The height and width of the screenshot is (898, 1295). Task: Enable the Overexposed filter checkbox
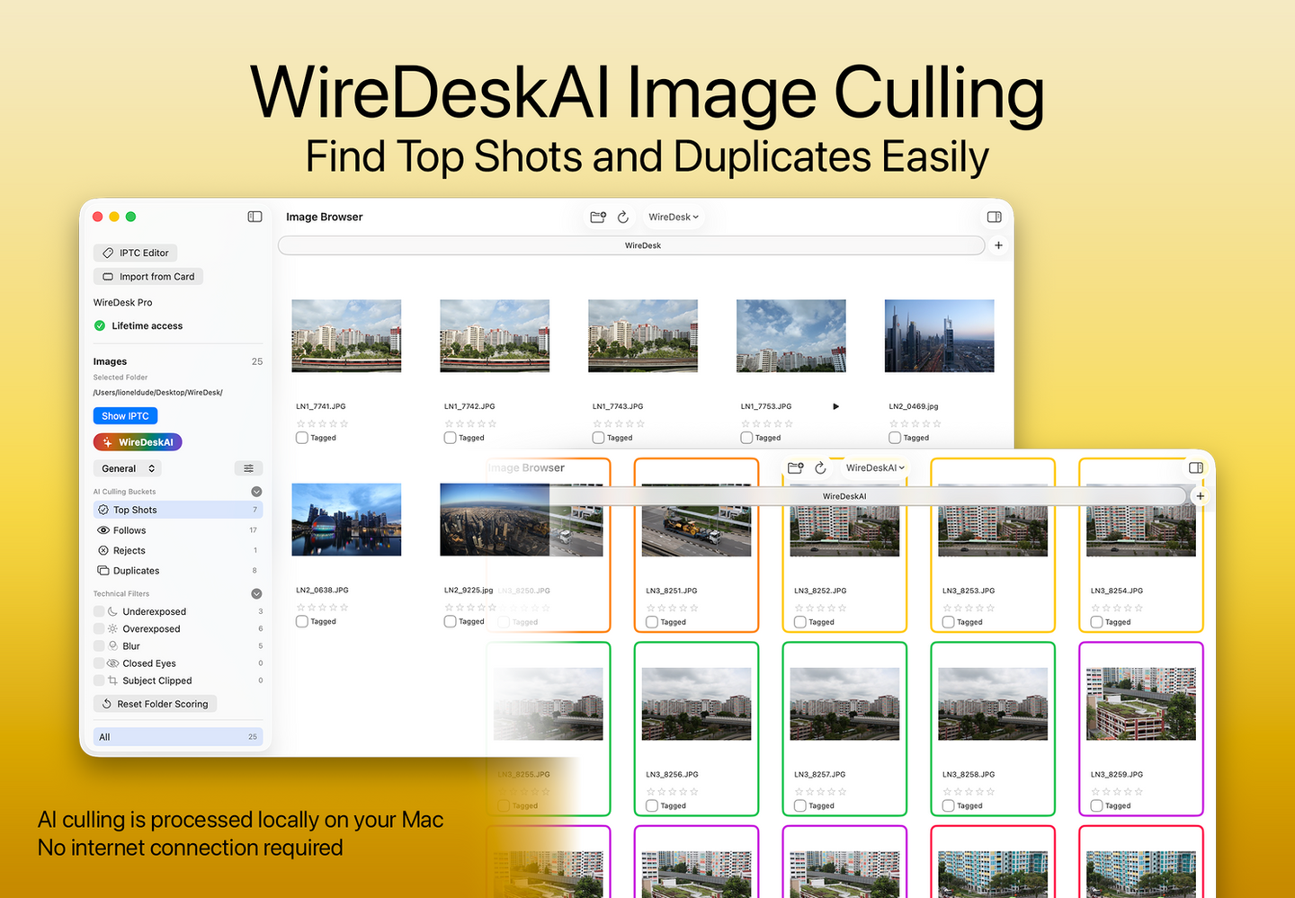pos(99,628)
